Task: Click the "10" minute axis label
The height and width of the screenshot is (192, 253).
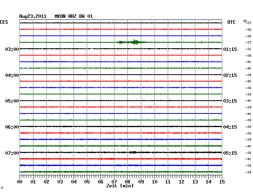Action: pos(155,182)
